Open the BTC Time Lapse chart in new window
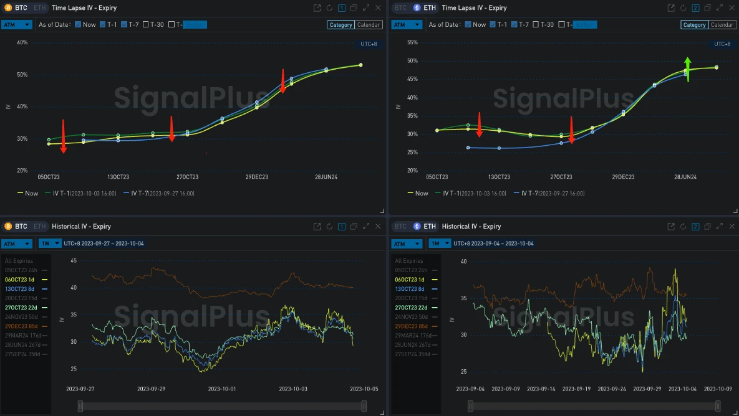This screenshot has height=416, width=739. point(317,7)
